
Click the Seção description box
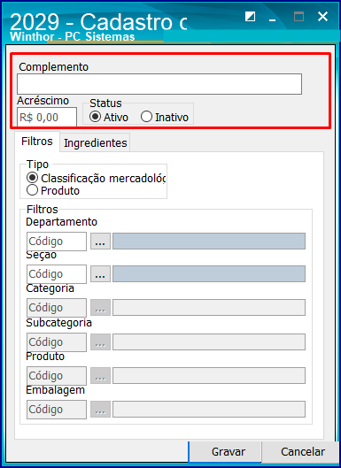209,274
